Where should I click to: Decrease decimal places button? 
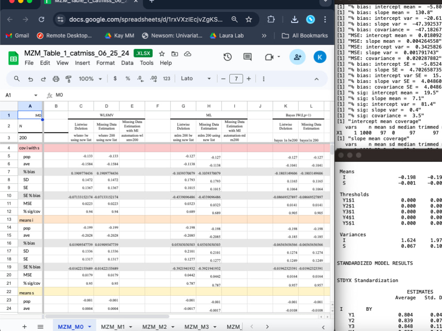tap(141, 79)
